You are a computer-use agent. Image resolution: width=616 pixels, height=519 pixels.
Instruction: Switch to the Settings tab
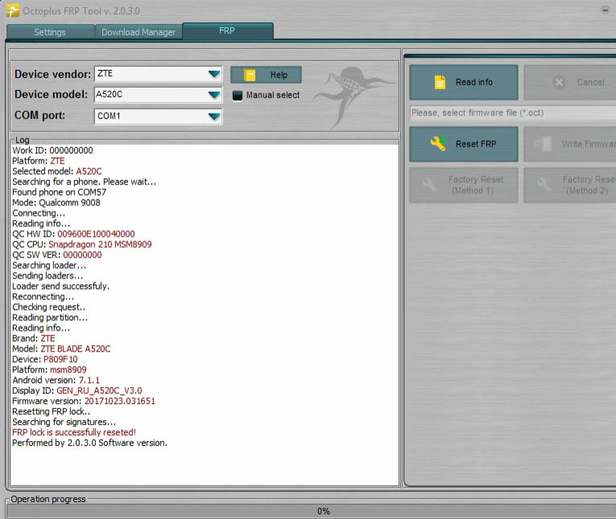pos(50,32)
